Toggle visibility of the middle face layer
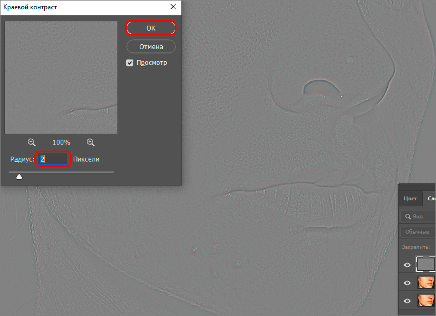Screen dimensions: 436x316 [x=407, y=283]
